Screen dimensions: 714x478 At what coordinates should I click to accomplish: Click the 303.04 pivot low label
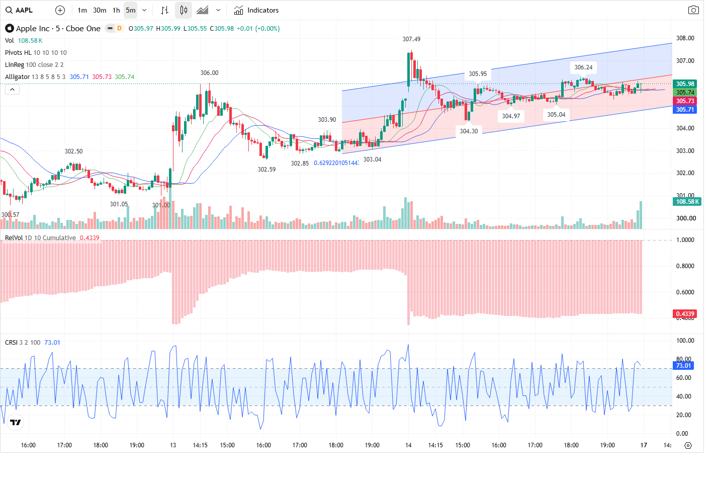tap(372, 159)
